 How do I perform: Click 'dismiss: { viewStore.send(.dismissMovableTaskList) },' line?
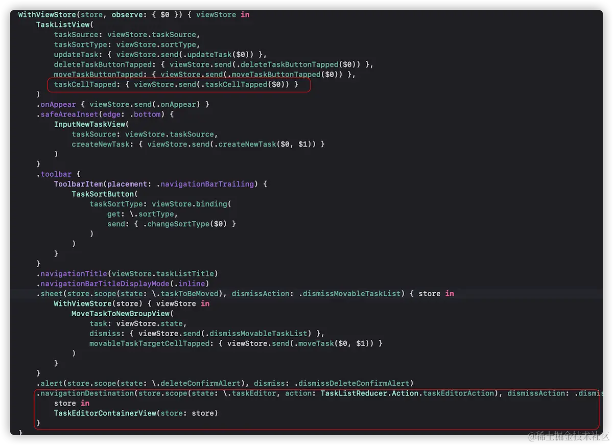[207, 334]
